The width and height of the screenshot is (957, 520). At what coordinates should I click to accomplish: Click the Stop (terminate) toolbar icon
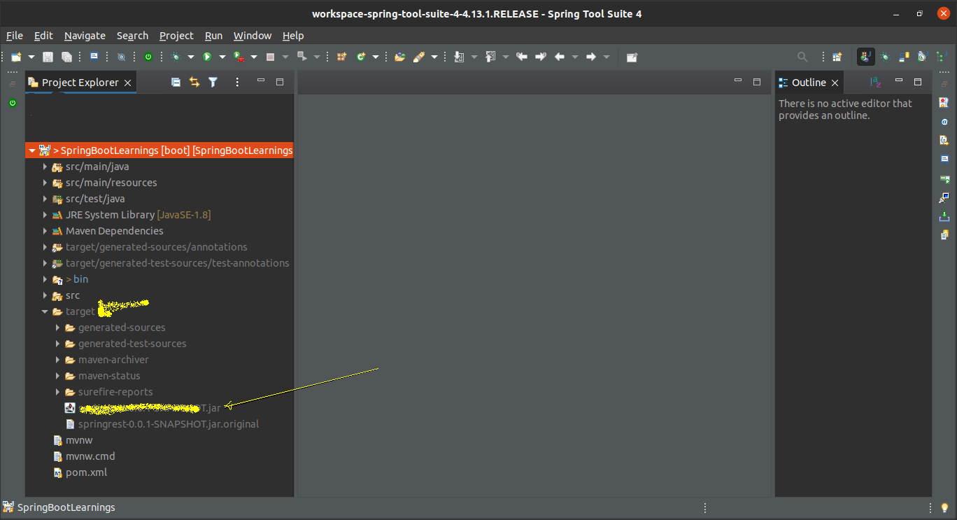point(270,57)
